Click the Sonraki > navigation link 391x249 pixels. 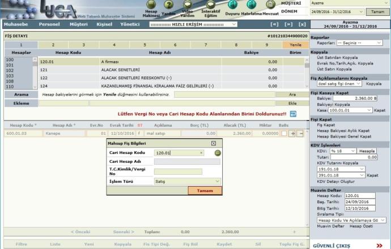pyautogui.click(x=124, y=232)
